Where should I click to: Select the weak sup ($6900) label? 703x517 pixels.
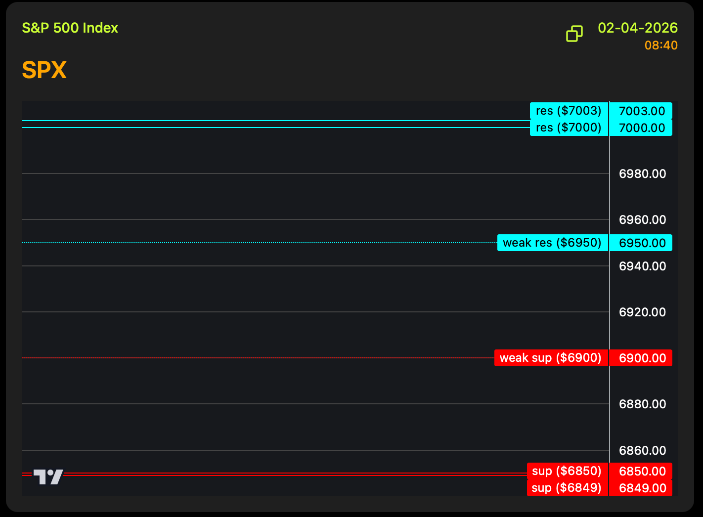tap(551, 358)
